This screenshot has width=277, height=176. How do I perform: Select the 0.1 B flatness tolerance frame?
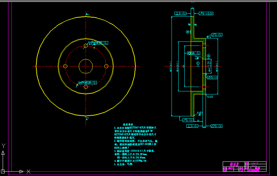point(217,126)
